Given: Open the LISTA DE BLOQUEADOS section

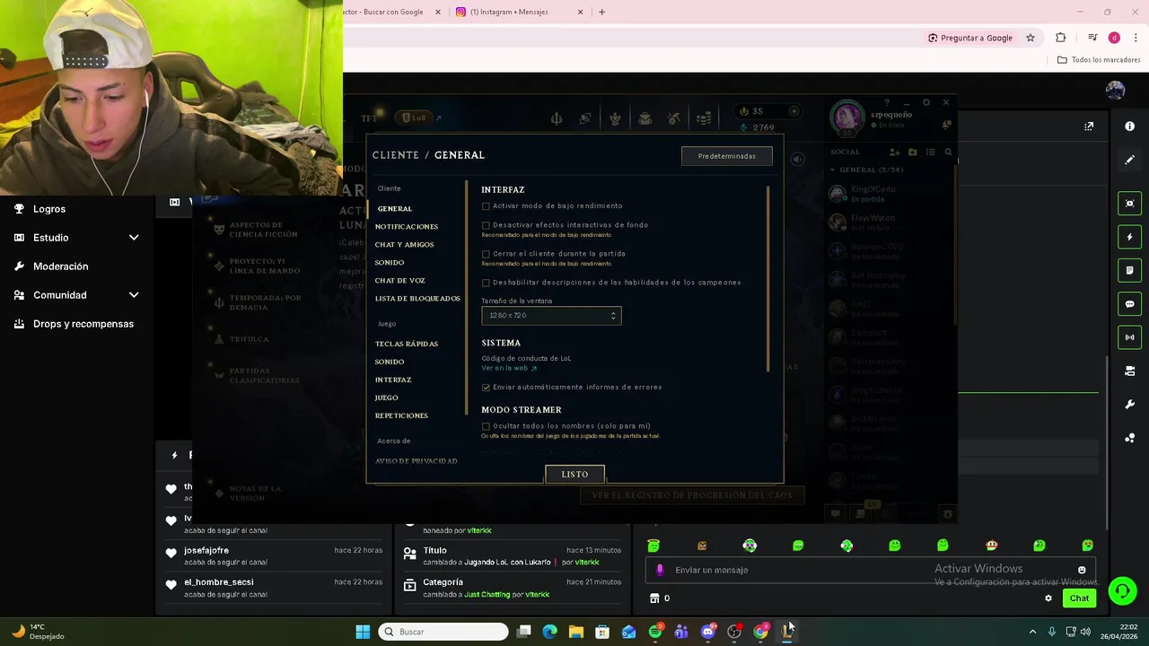Looking at the screenshot, I should pos(417,299).
